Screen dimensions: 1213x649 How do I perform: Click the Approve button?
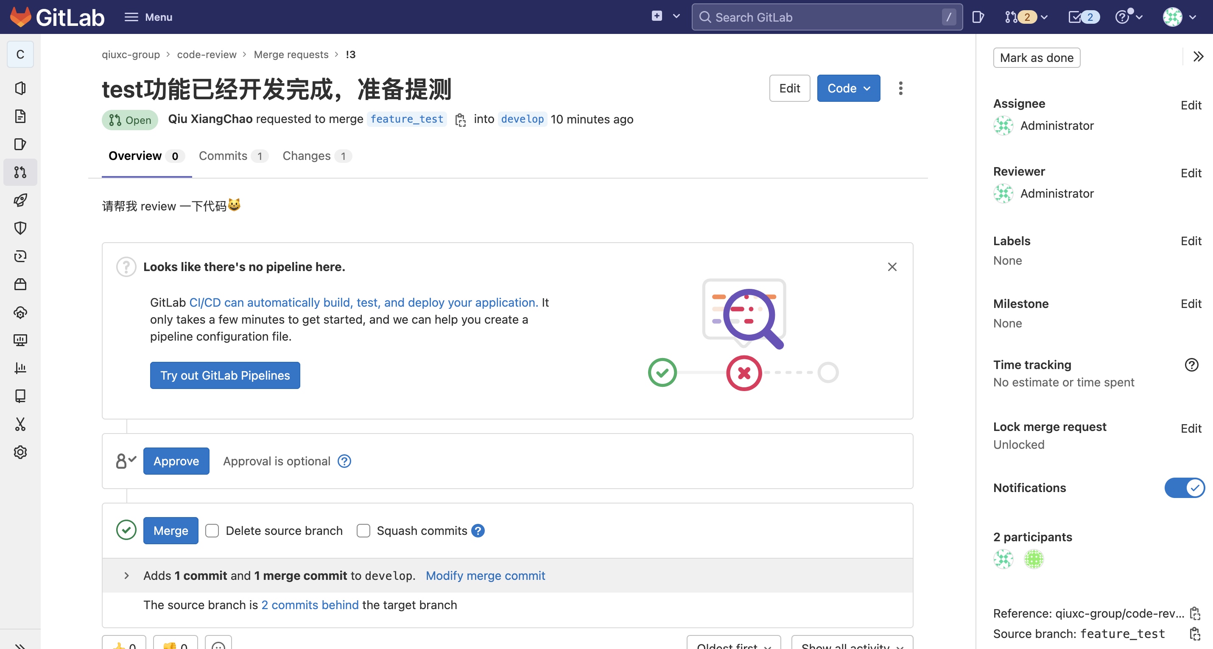[176, 461]
